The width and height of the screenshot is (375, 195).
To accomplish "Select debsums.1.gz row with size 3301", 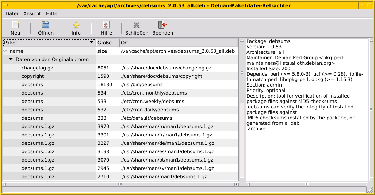I will [x=120, y=135].
